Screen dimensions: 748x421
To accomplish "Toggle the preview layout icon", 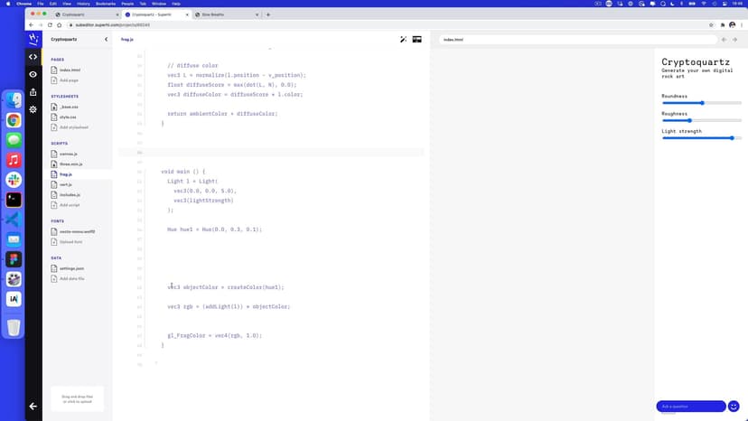I will (417, 40).
